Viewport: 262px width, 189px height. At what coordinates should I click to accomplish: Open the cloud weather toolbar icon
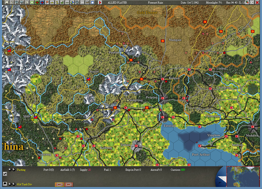coord(92,3)
